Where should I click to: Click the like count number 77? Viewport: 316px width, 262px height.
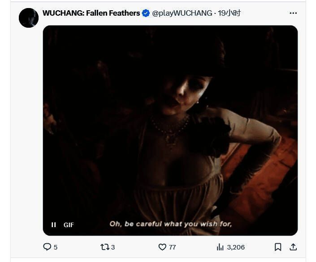[173, 247]
